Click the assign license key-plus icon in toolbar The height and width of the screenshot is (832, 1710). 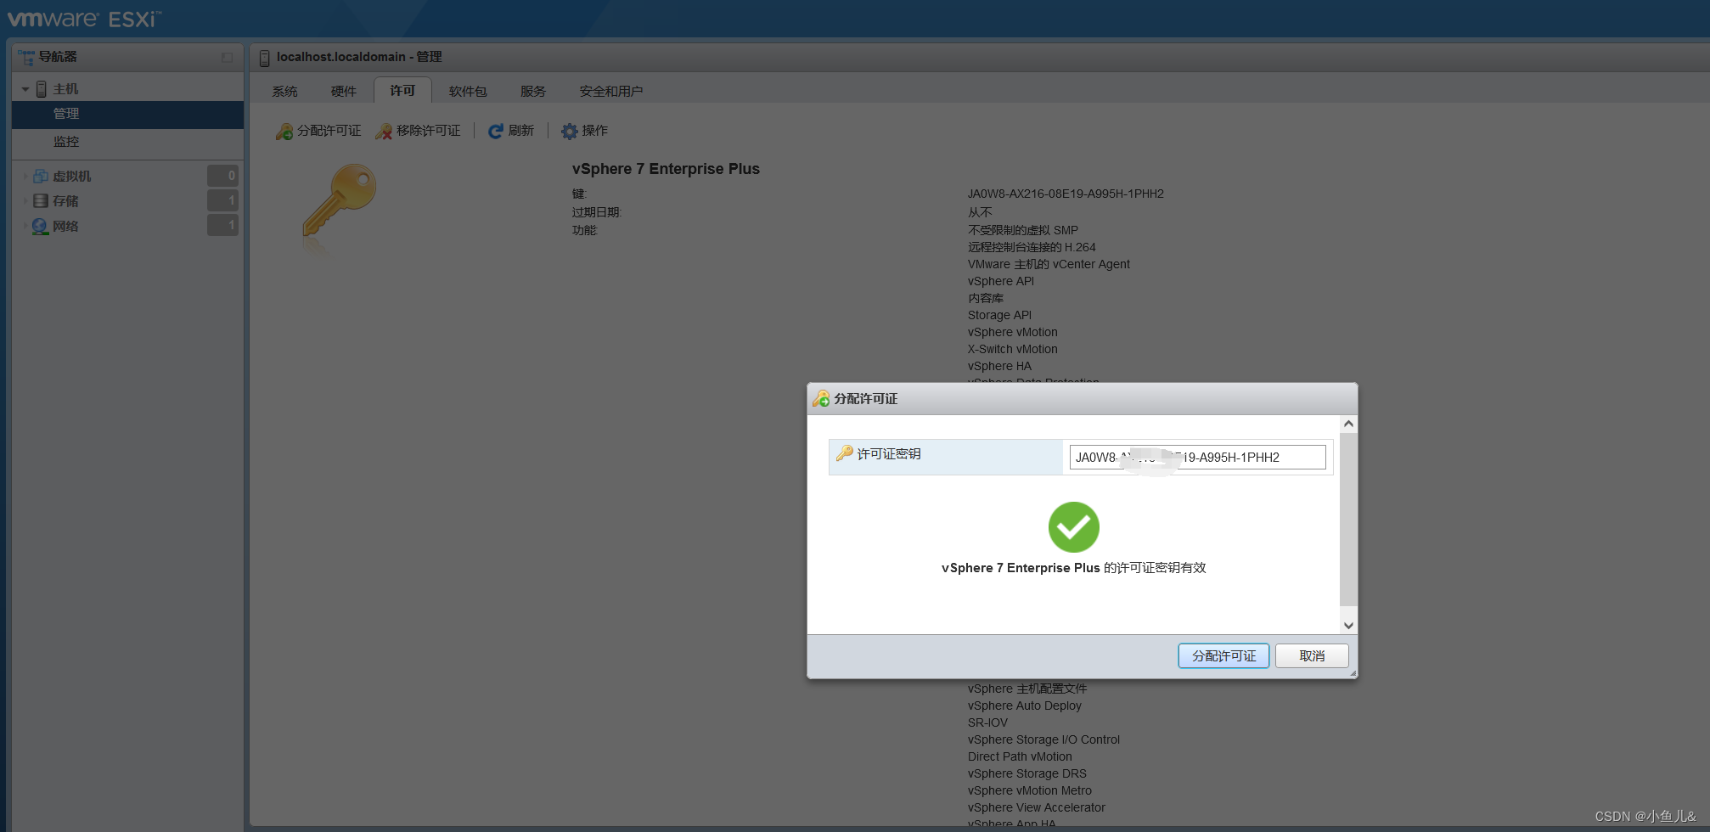tap(284, 132)
